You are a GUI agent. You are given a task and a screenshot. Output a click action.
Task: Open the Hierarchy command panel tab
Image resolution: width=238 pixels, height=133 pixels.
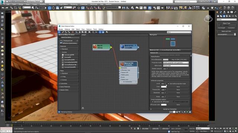pyautogui.click(x=225, y=12)
